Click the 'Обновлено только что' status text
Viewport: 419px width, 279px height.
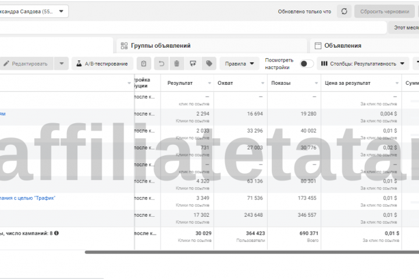(x=304, y=12)
